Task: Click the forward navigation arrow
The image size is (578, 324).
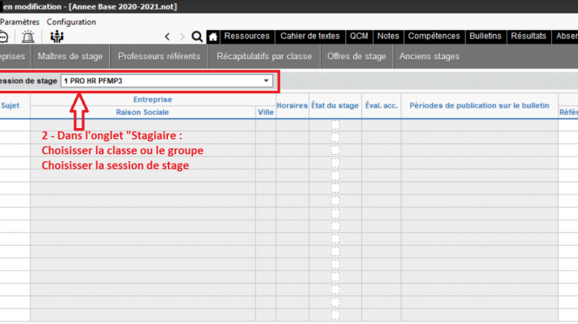Action: 182,36
